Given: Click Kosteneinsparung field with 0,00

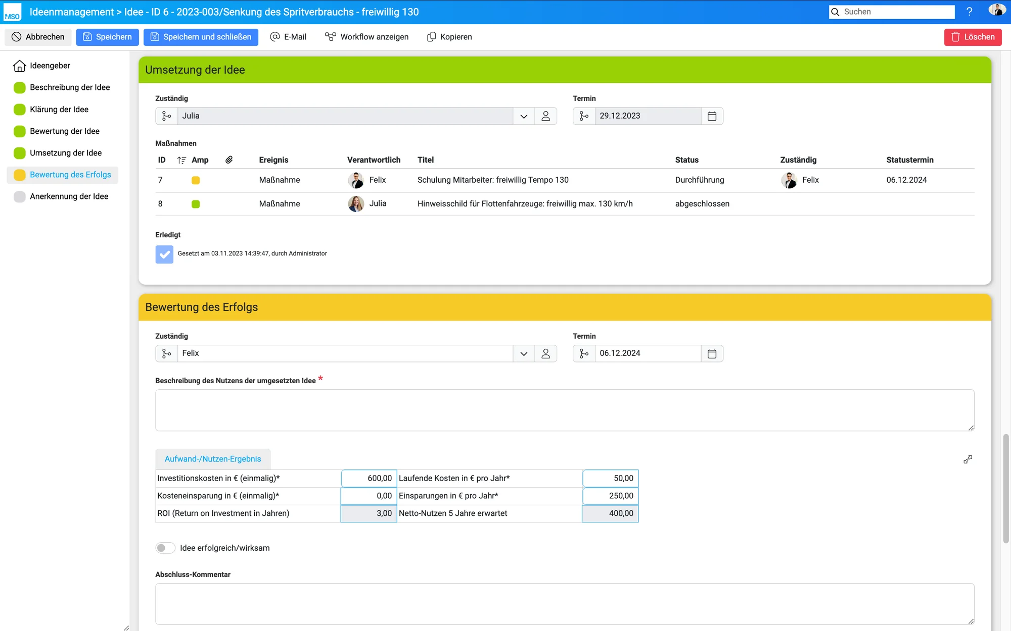Looking at the screenshot, I should coord(369,496).
